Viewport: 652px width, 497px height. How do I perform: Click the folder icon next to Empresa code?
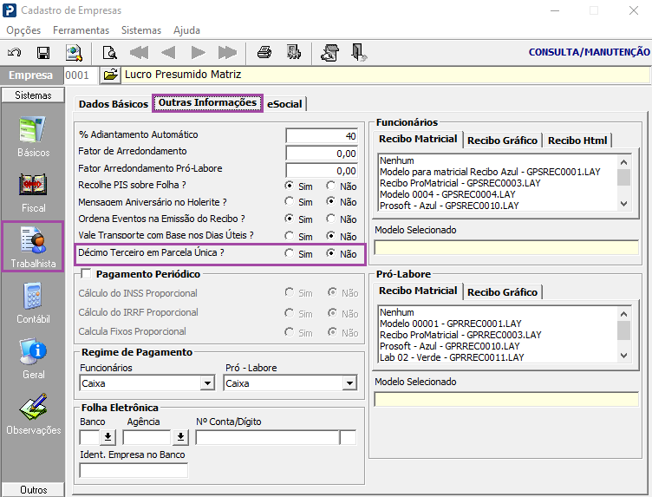coord(110,75)
